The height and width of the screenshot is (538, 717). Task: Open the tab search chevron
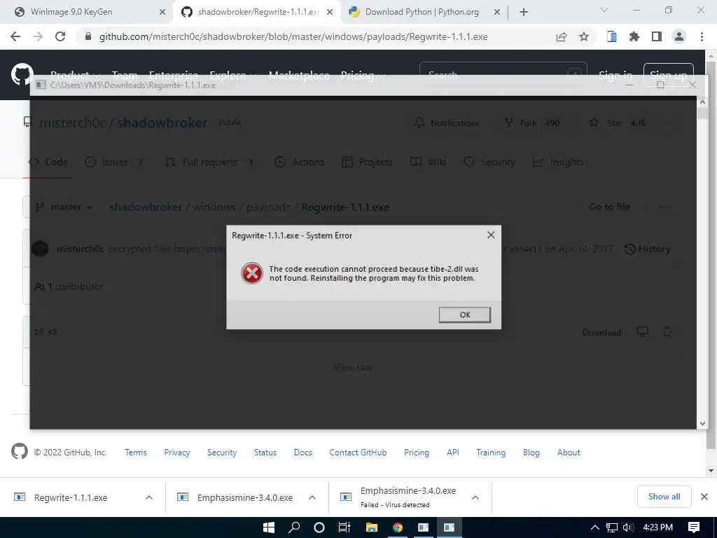(604, 10)
